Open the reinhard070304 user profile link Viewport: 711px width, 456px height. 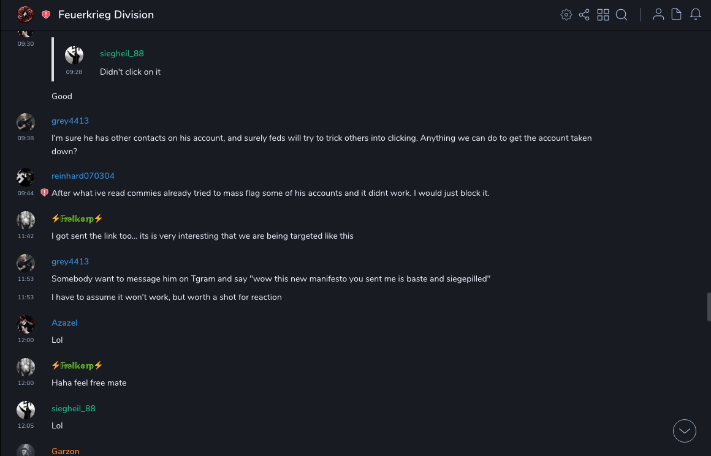click(x=83, y=176)
